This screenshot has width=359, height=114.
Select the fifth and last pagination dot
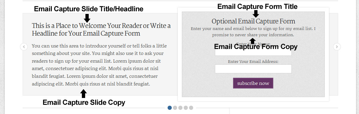(191, 108)
